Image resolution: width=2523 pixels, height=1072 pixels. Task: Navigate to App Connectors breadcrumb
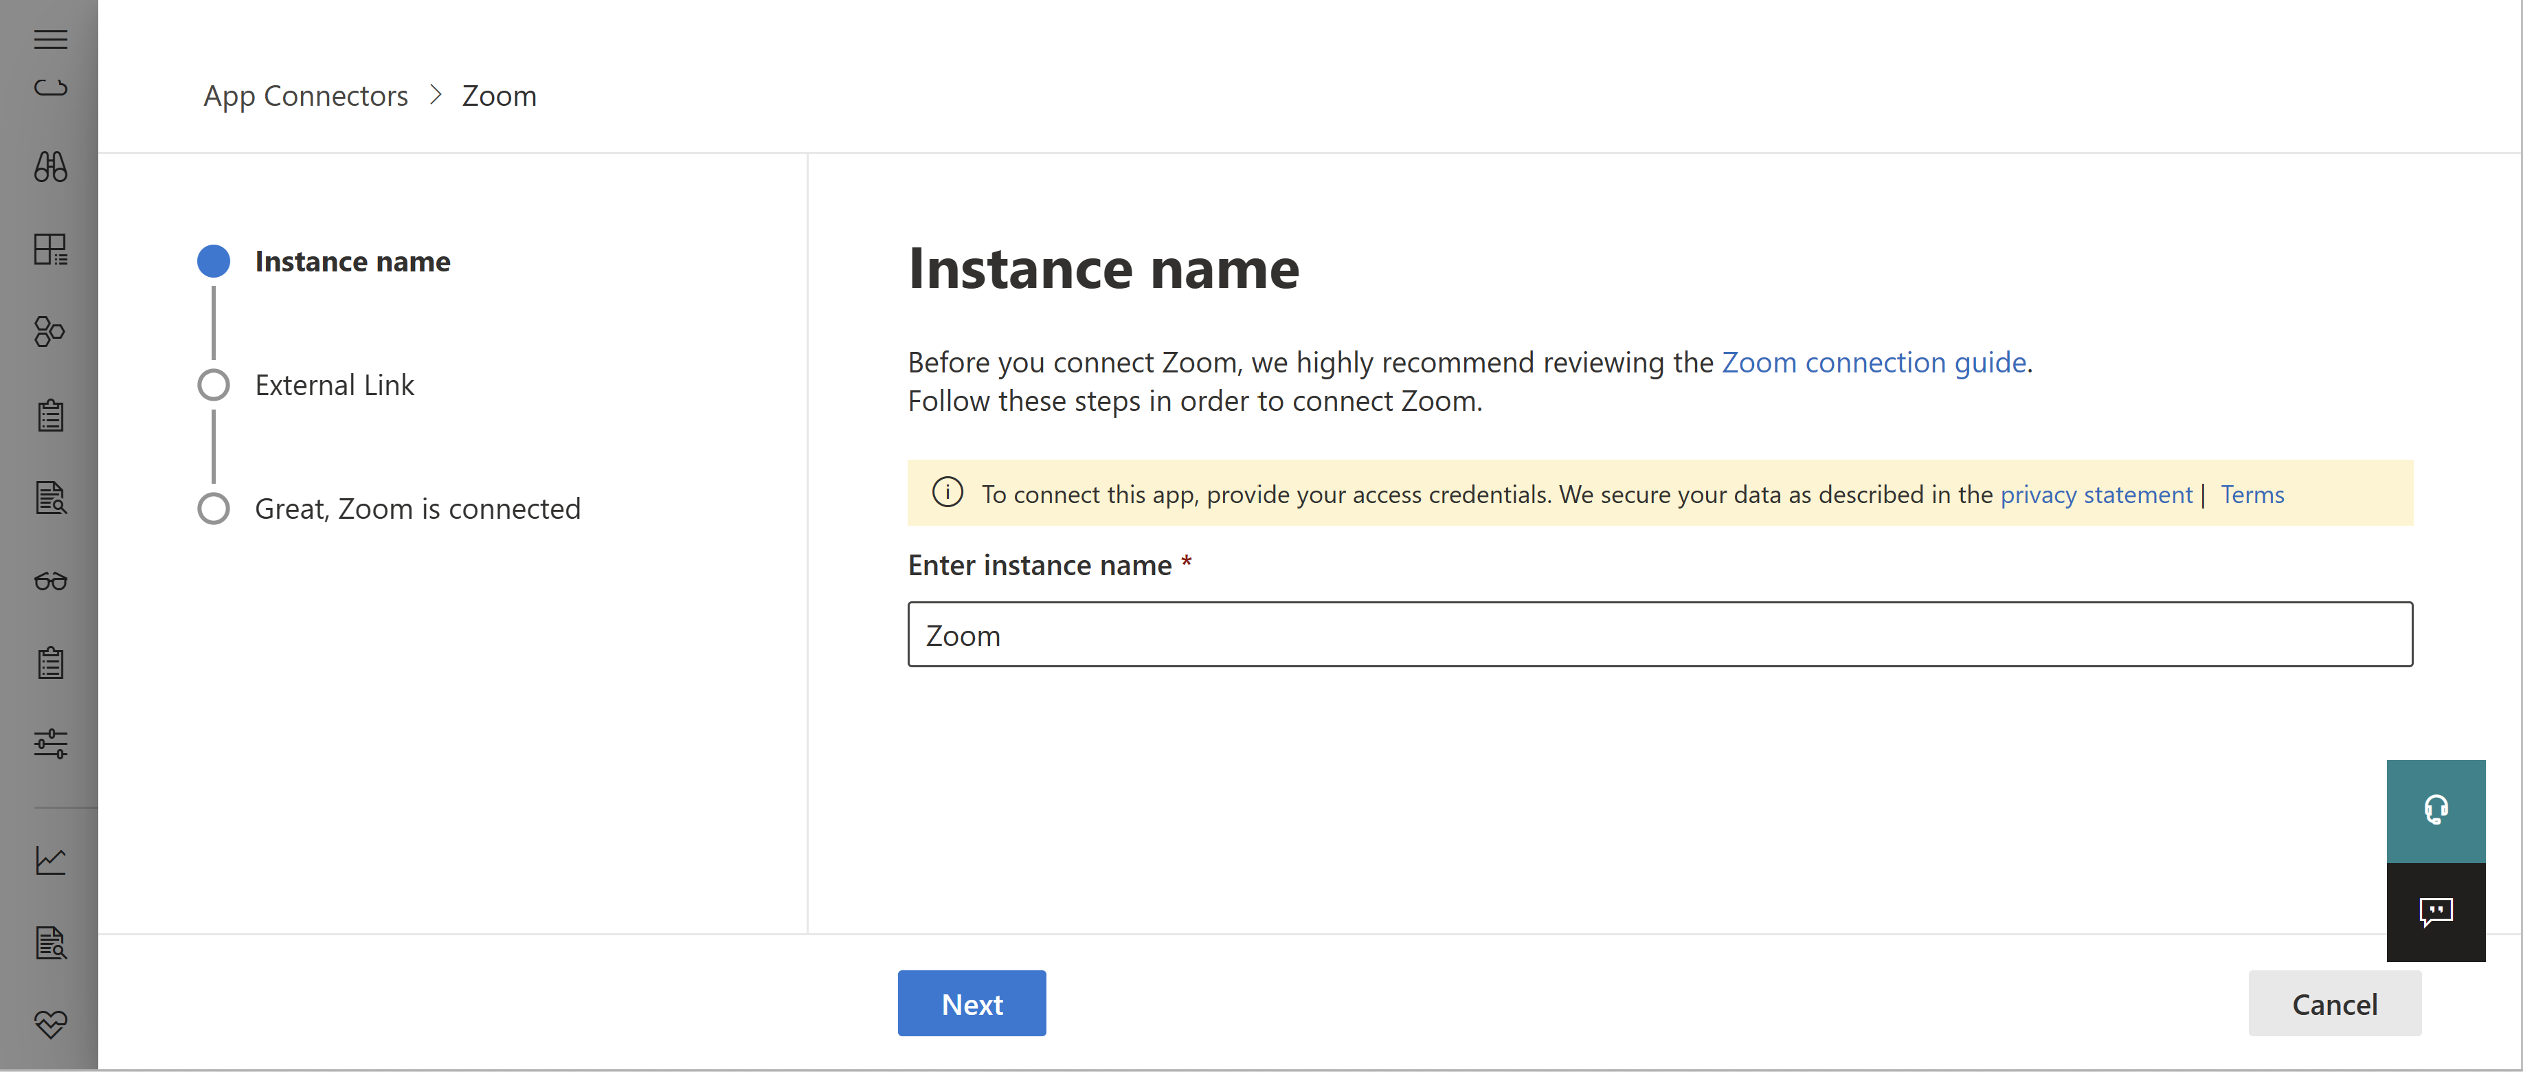[x=304, y=95]
